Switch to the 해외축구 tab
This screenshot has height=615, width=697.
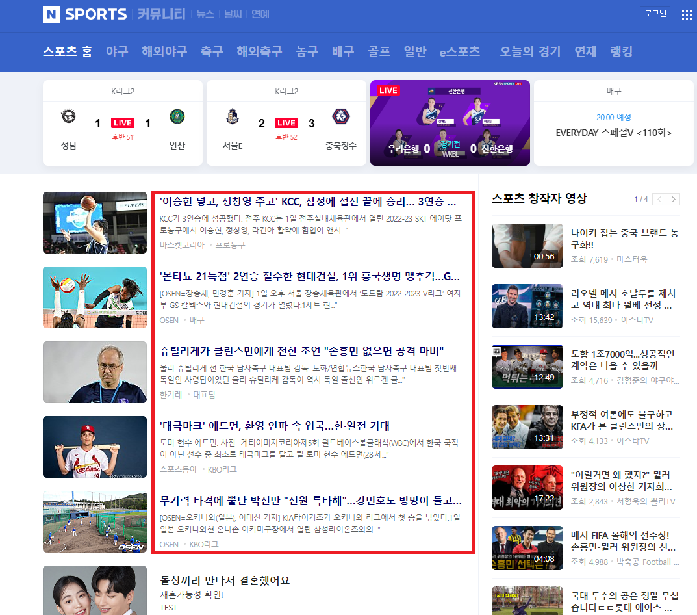point(259,51)
